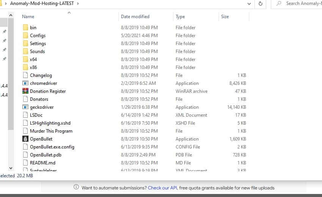Sort by Type column header

click(x=180, y=17)
